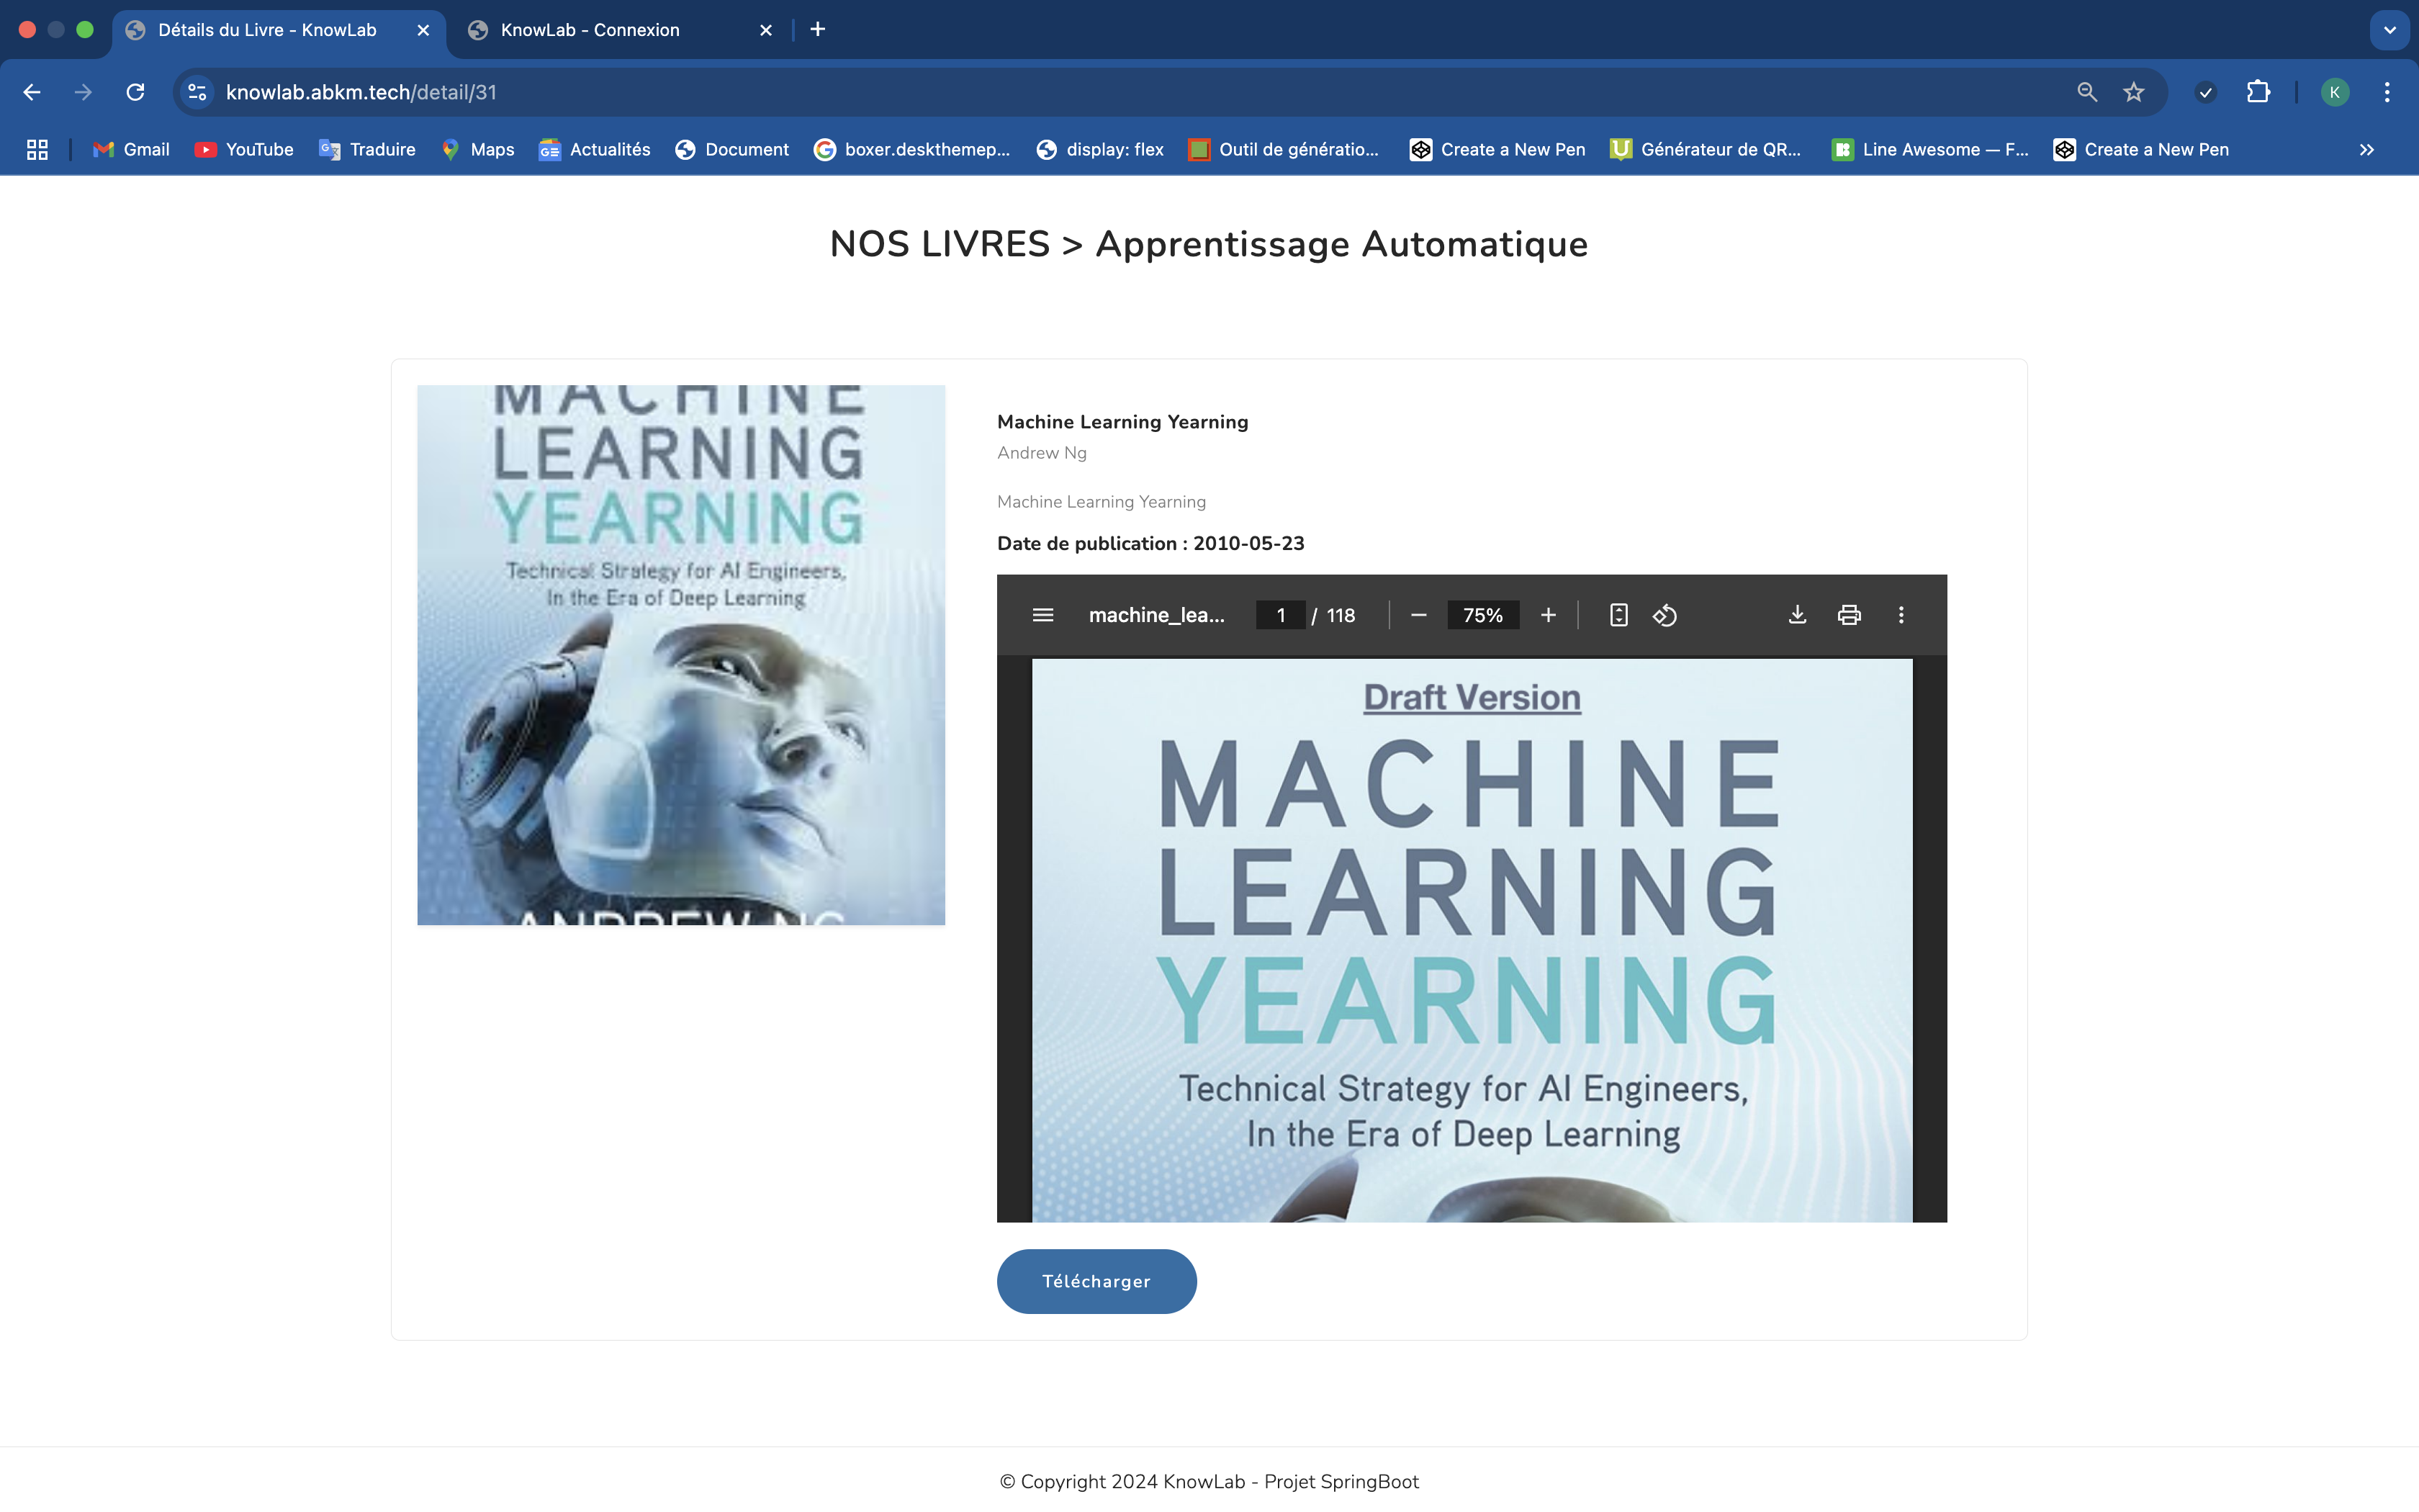Screen dimensions: 2419x1512
Task: Open a new browser tab
Action: [818, 30]
